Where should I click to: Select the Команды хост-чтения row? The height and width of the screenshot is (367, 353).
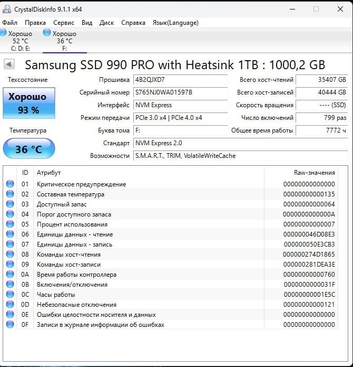(171, 254)
